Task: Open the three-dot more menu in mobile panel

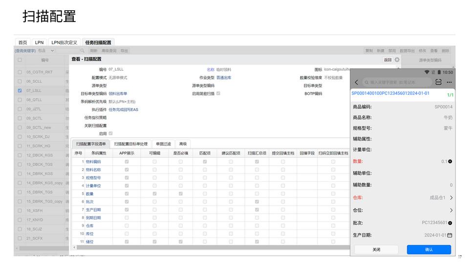Action: (x=449, y=82)
